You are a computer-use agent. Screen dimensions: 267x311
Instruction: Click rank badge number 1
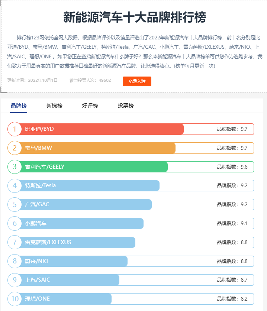(x=15, y=129)
